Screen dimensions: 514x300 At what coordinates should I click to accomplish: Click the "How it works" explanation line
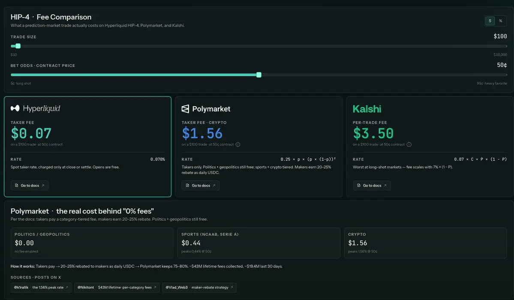(147, 266)
